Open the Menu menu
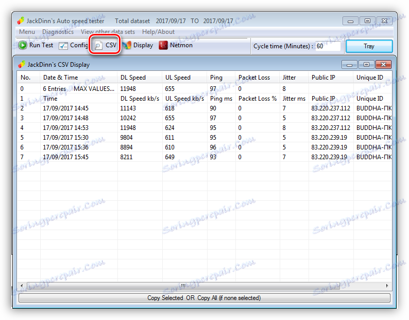Viewport: 409px width, 320px height. 27,32
